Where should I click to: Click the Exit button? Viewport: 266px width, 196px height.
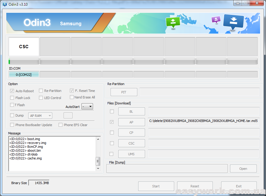239,186
